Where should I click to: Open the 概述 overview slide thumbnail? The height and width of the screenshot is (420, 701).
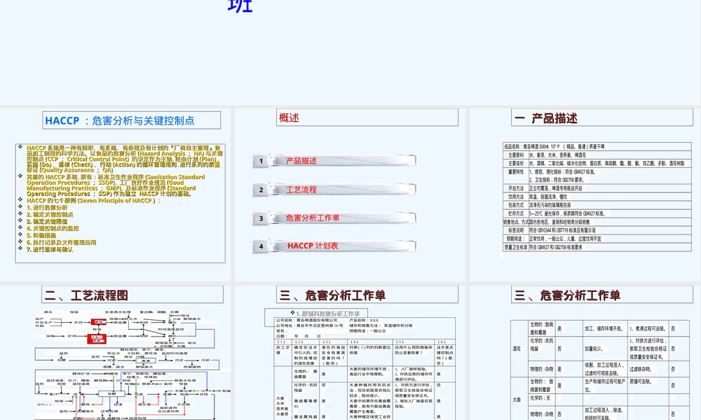click(x=350, y=195)
